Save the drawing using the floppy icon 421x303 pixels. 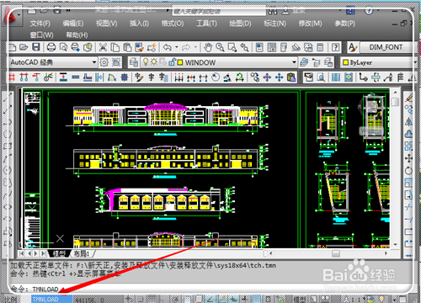[36, 47]
